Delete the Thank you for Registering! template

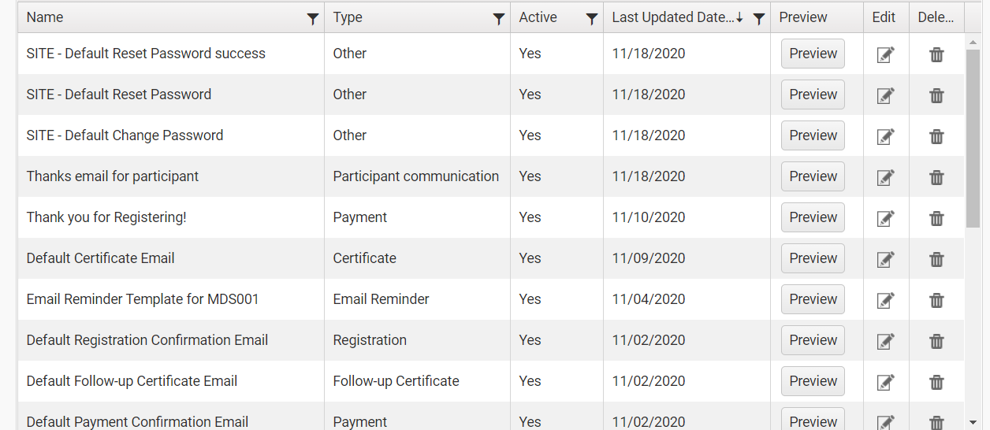tap(936, 218)
